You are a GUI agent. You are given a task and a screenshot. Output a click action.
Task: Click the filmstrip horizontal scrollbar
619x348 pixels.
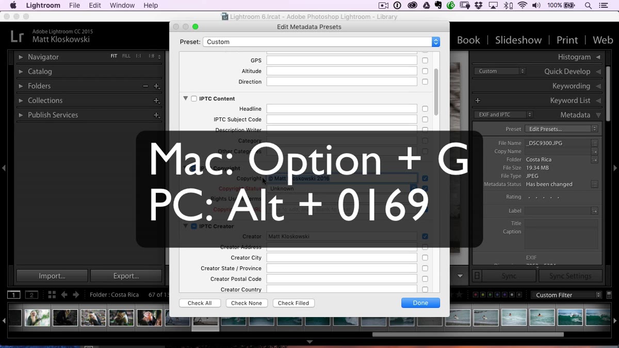click(468, 334)
